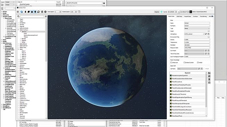Viewport: 227px width, 127px height.
Task: Collapse the Altair system node
Action: [x=18, y=49]
